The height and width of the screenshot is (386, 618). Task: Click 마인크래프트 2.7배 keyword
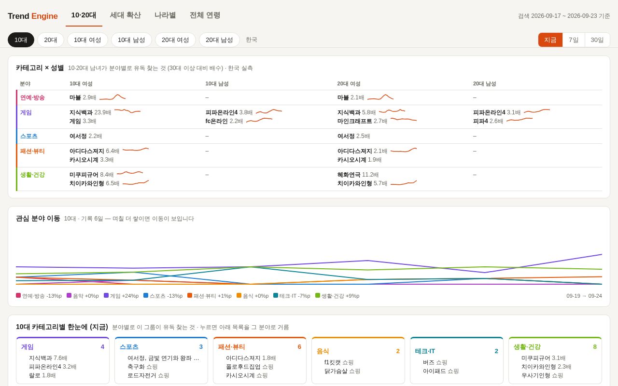(x=362, y=121)
